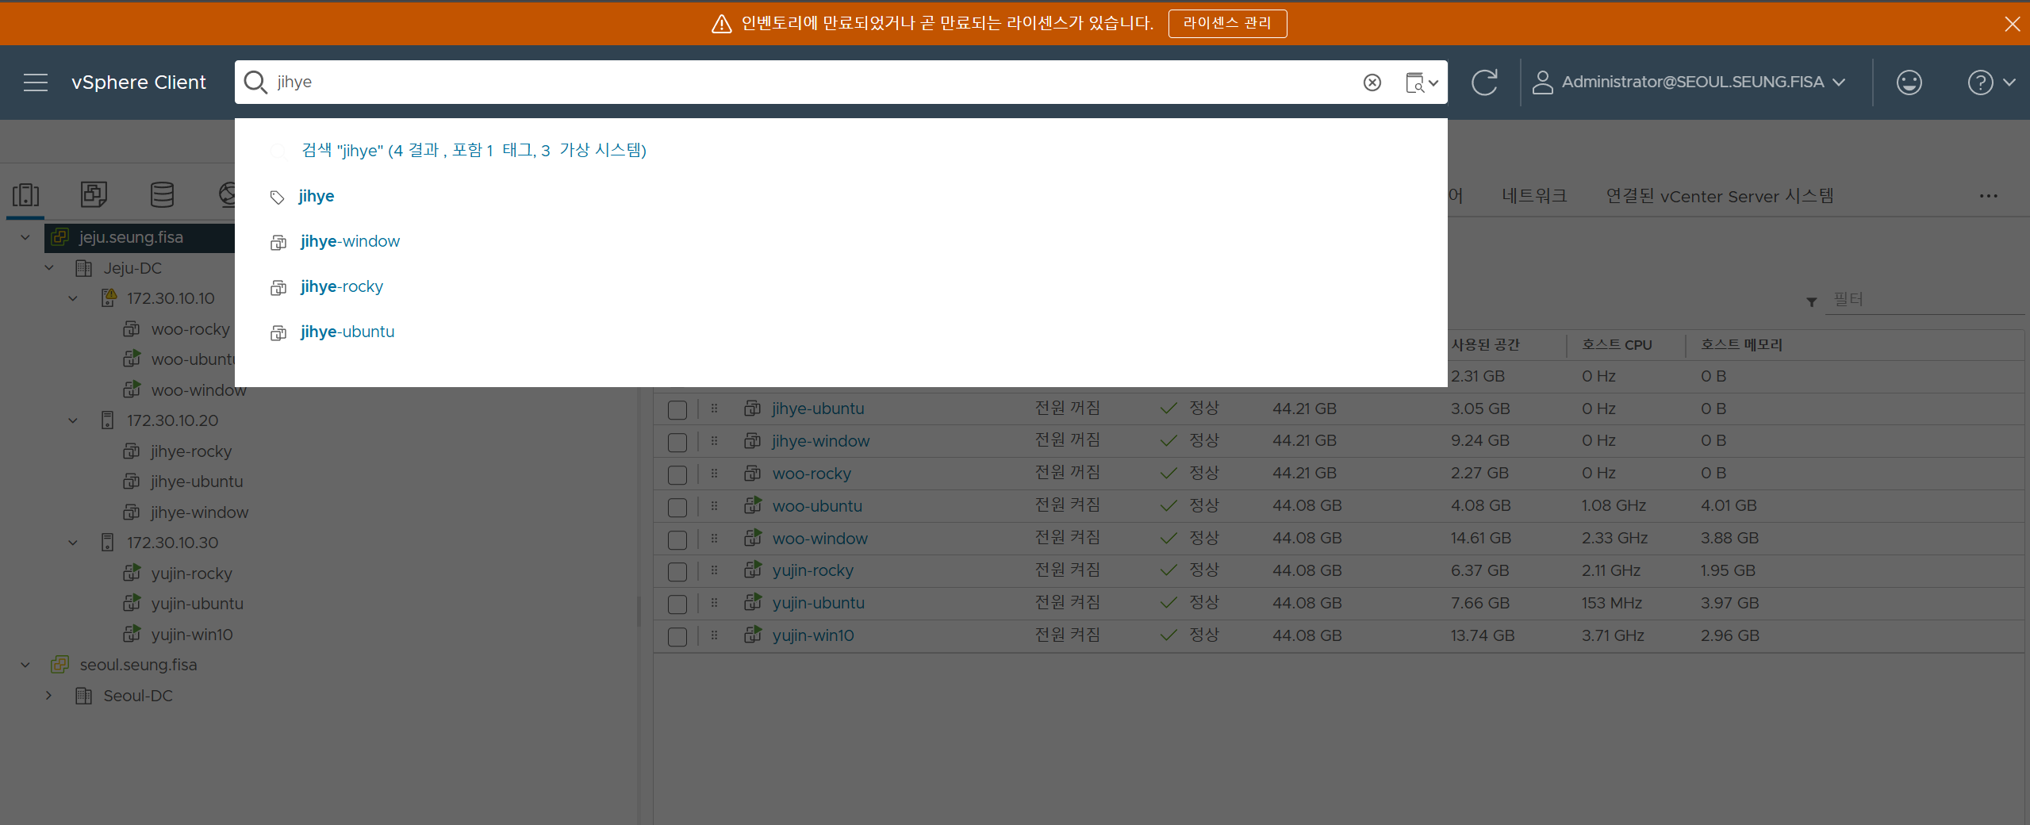
Task: Select woo-rocky VM in the tree
Action: 190,329
